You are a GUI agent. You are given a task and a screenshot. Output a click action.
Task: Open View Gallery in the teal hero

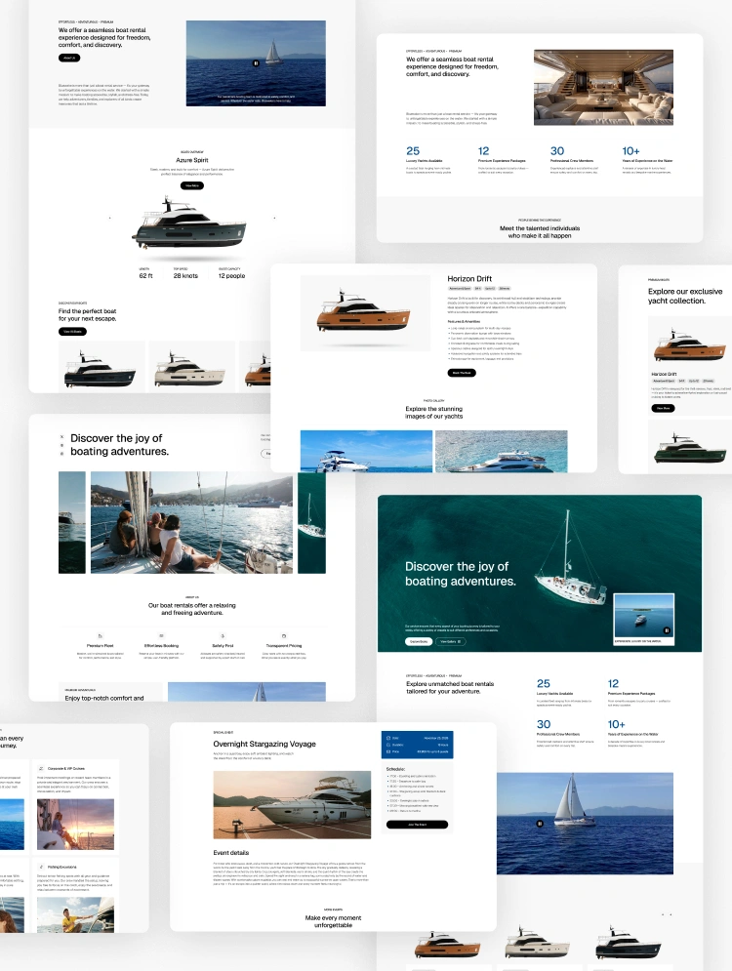pos(450,641)
